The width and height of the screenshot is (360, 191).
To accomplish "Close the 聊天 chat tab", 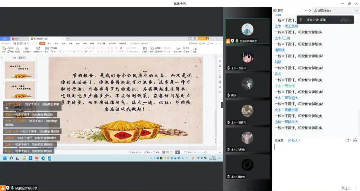I will pyautogui.click(x=311, y=11).
